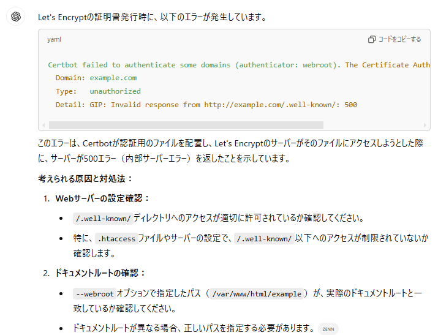Screen dimensions: 438x335
Task: Click the '--webroot' inline code
Action: (x=95, y=294)
